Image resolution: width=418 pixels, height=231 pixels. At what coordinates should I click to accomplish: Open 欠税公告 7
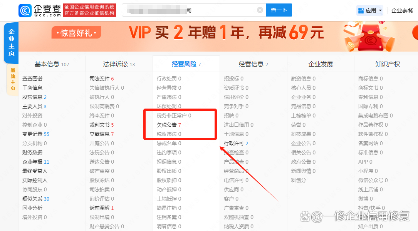point(169,125)
